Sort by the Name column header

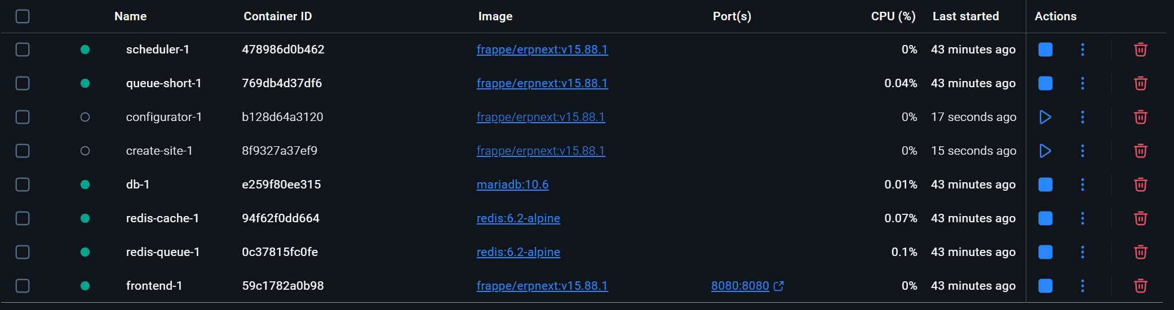[x=130, y=16]
